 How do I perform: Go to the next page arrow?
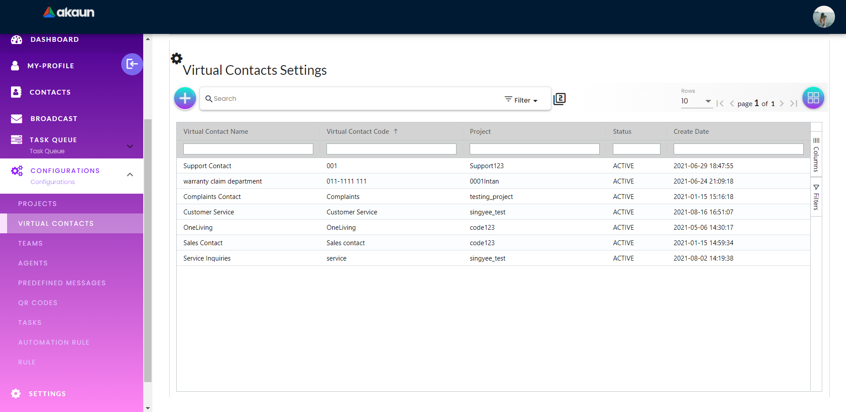click(x=782, y=103)
